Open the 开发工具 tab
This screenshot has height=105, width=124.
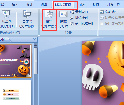(114, 4)
